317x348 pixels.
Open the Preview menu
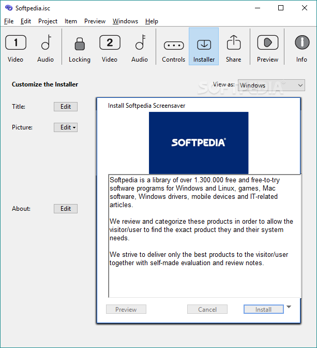pyautogui.click(x=95, y=21)
